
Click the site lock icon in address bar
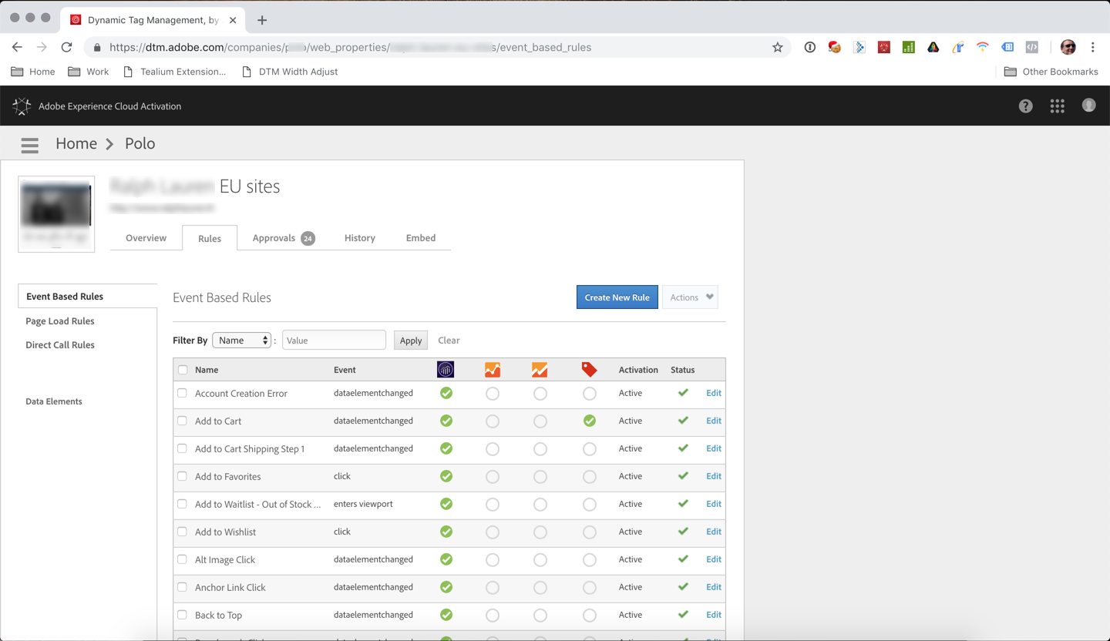[x=96, y=48]
